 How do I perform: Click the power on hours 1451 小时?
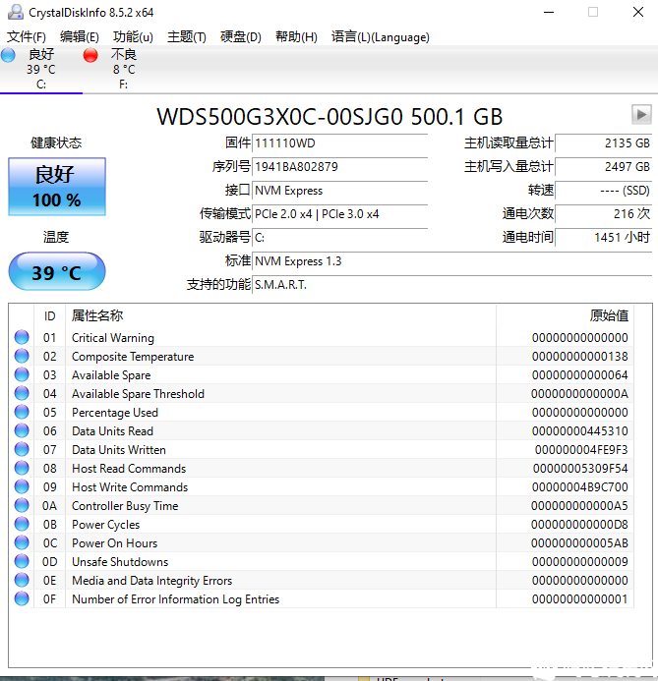(604, 238)
